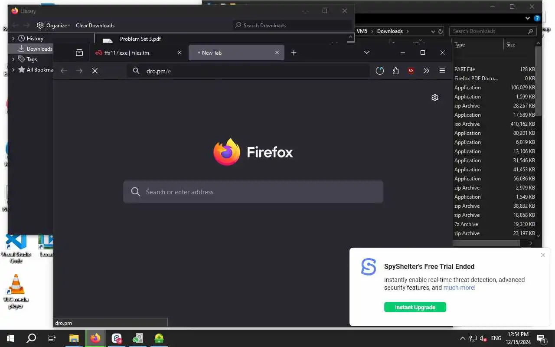Click Instant Upgrade button
Screen dimensions: 555x347
coord(415,307)
